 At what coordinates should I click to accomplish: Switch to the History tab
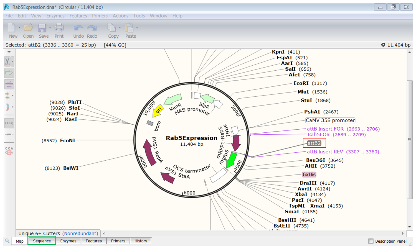[141, 241]
